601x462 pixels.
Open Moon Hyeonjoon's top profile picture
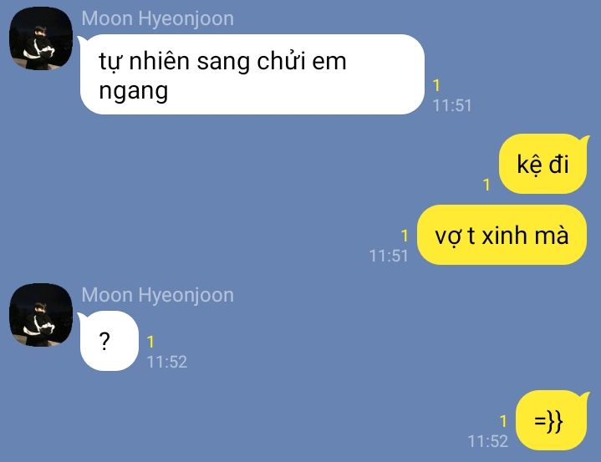pyautogui.click(x=41, y=38)
